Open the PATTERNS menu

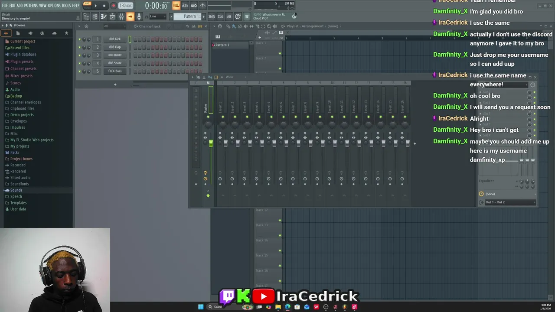[x=31, y=6]
